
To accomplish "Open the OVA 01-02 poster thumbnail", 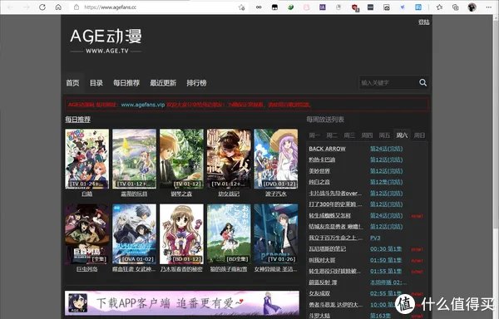I will point(134,233).
